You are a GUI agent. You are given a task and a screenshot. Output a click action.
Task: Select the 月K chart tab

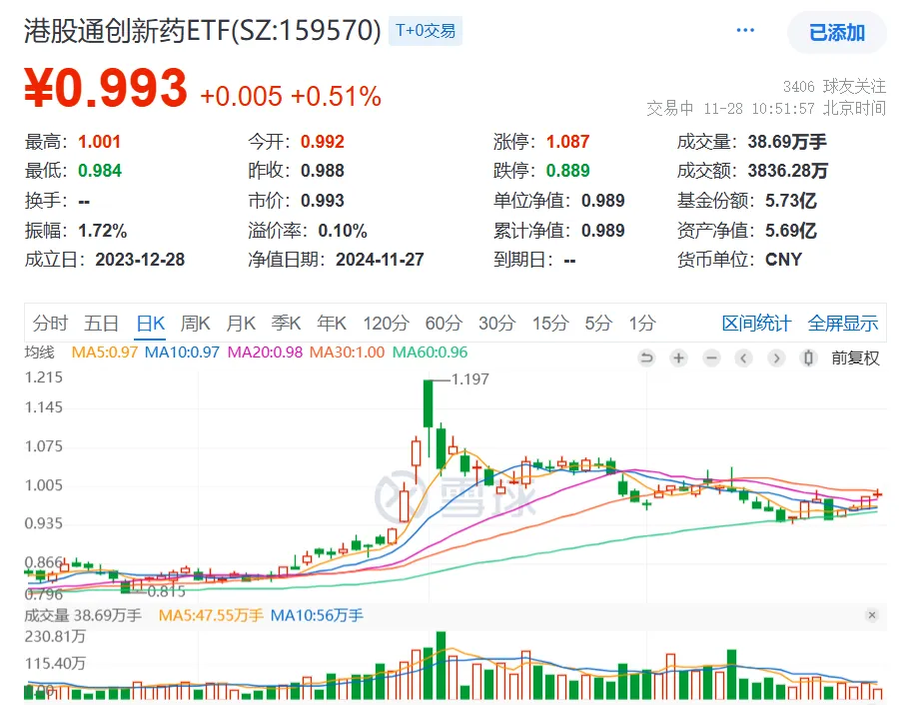click(241, 323)
